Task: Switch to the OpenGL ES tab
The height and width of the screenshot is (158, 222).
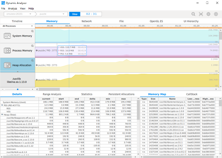Action: point(156,21)
